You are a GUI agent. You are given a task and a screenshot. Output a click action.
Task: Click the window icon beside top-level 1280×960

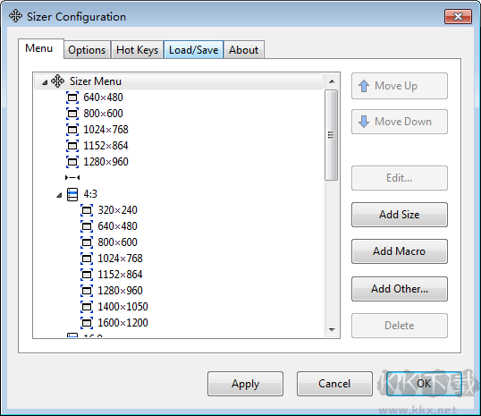point(72,162)
